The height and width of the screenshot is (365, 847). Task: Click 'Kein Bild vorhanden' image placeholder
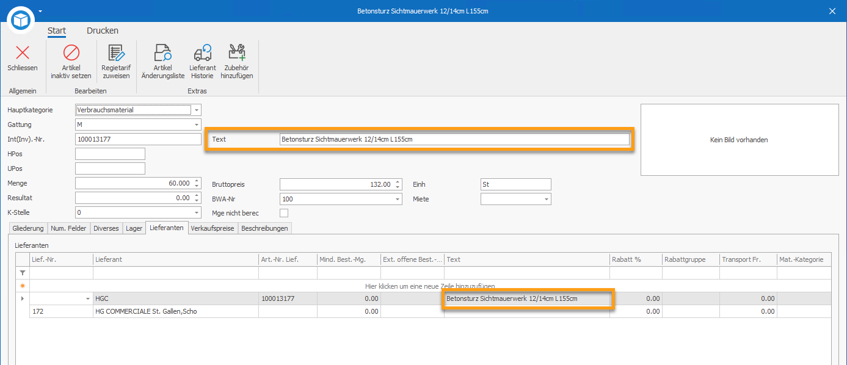pyautogui.click(x=740, y=140)
